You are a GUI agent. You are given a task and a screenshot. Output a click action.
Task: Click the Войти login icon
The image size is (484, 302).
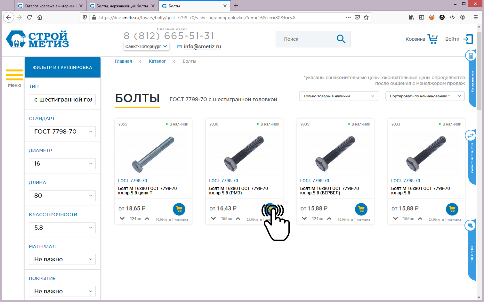coord(468,39)
